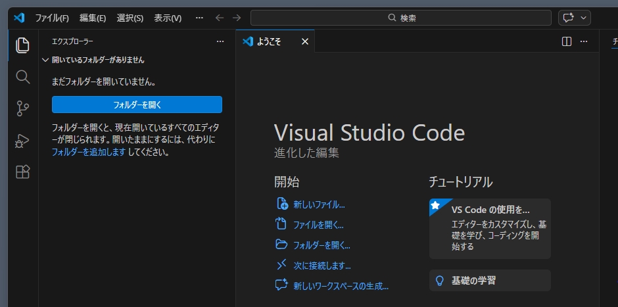Viewport: 618px width, 307px height.
Task: Go back with the left arrow
Action: coord(220,18)
